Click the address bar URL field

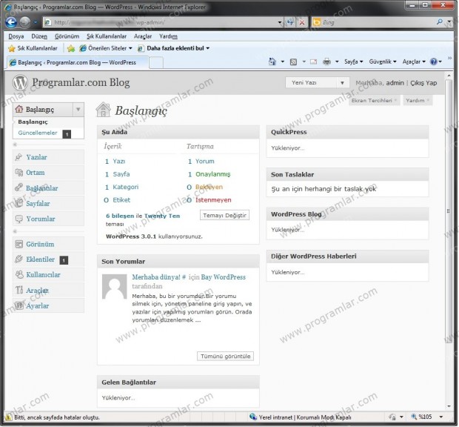pyautogui.click(x=160, y=22)
